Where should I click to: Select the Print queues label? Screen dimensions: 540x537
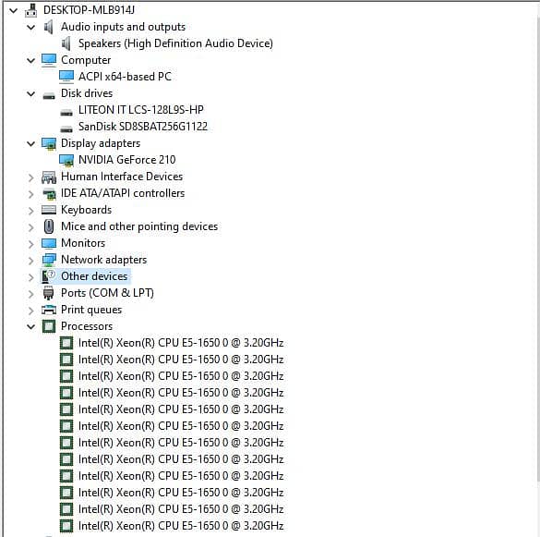click(x=91, y=310)
